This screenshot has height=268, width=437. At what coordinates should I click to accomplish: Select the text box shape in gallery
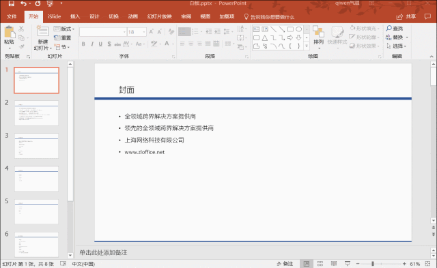click(257, 29)
